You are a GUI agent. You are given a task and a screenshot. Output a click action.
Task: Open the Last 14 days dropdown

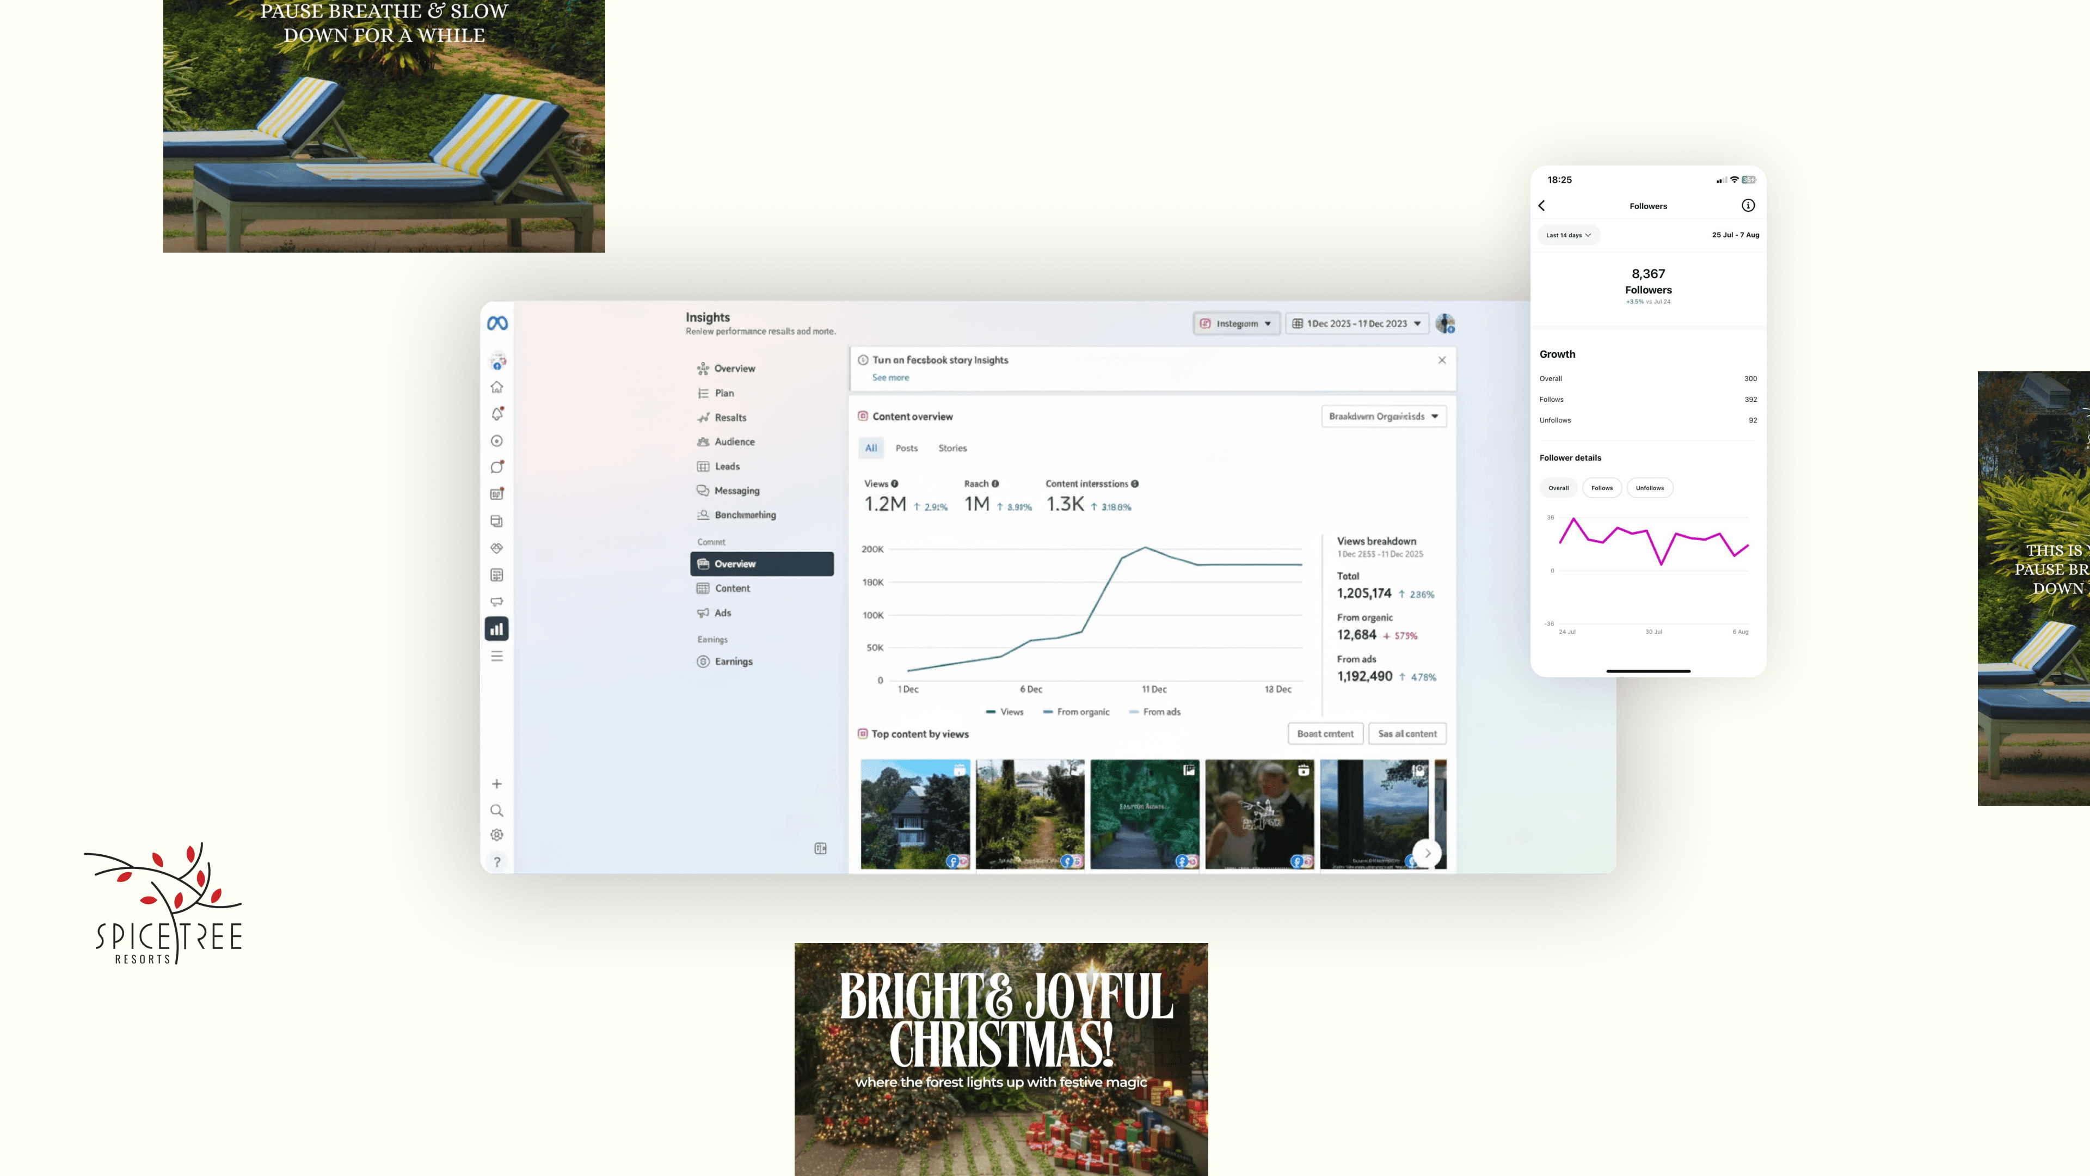[x=1567, y=235]
